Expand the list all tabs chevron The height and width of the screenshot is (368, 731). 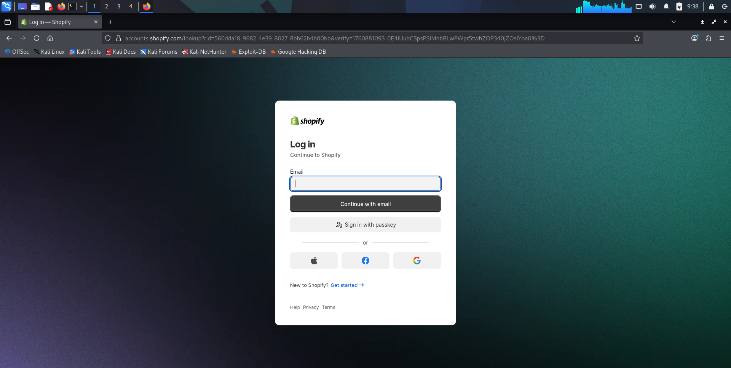[674, 22]
